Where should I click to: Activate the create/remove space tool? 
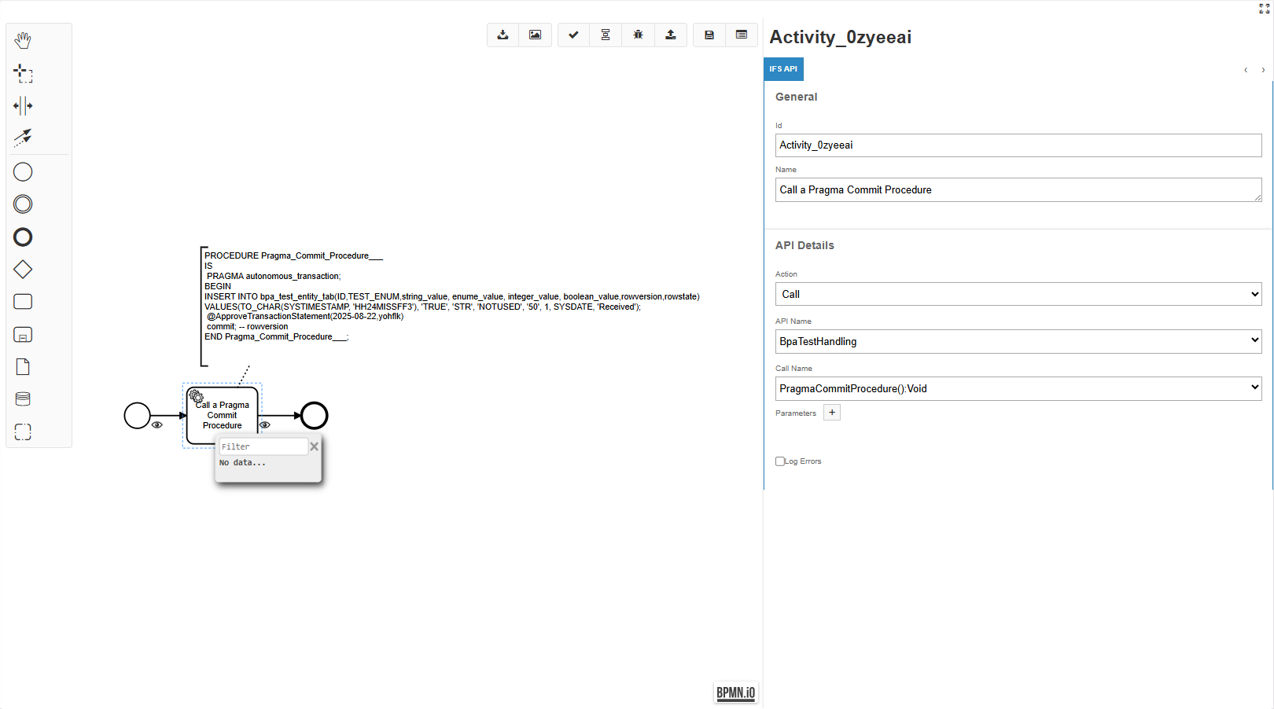[x=23, y=105]
